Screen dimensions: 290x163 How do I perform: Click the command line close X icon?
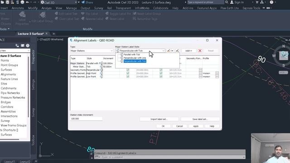click(x=92, y=154)
